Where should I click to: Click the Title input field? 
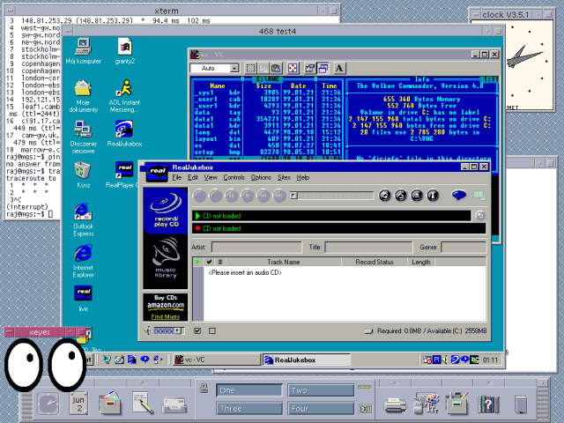[x=368, y=247]
